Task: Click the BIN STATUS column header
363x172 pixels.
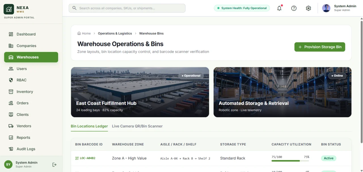Action: click(x=331, y=144)
